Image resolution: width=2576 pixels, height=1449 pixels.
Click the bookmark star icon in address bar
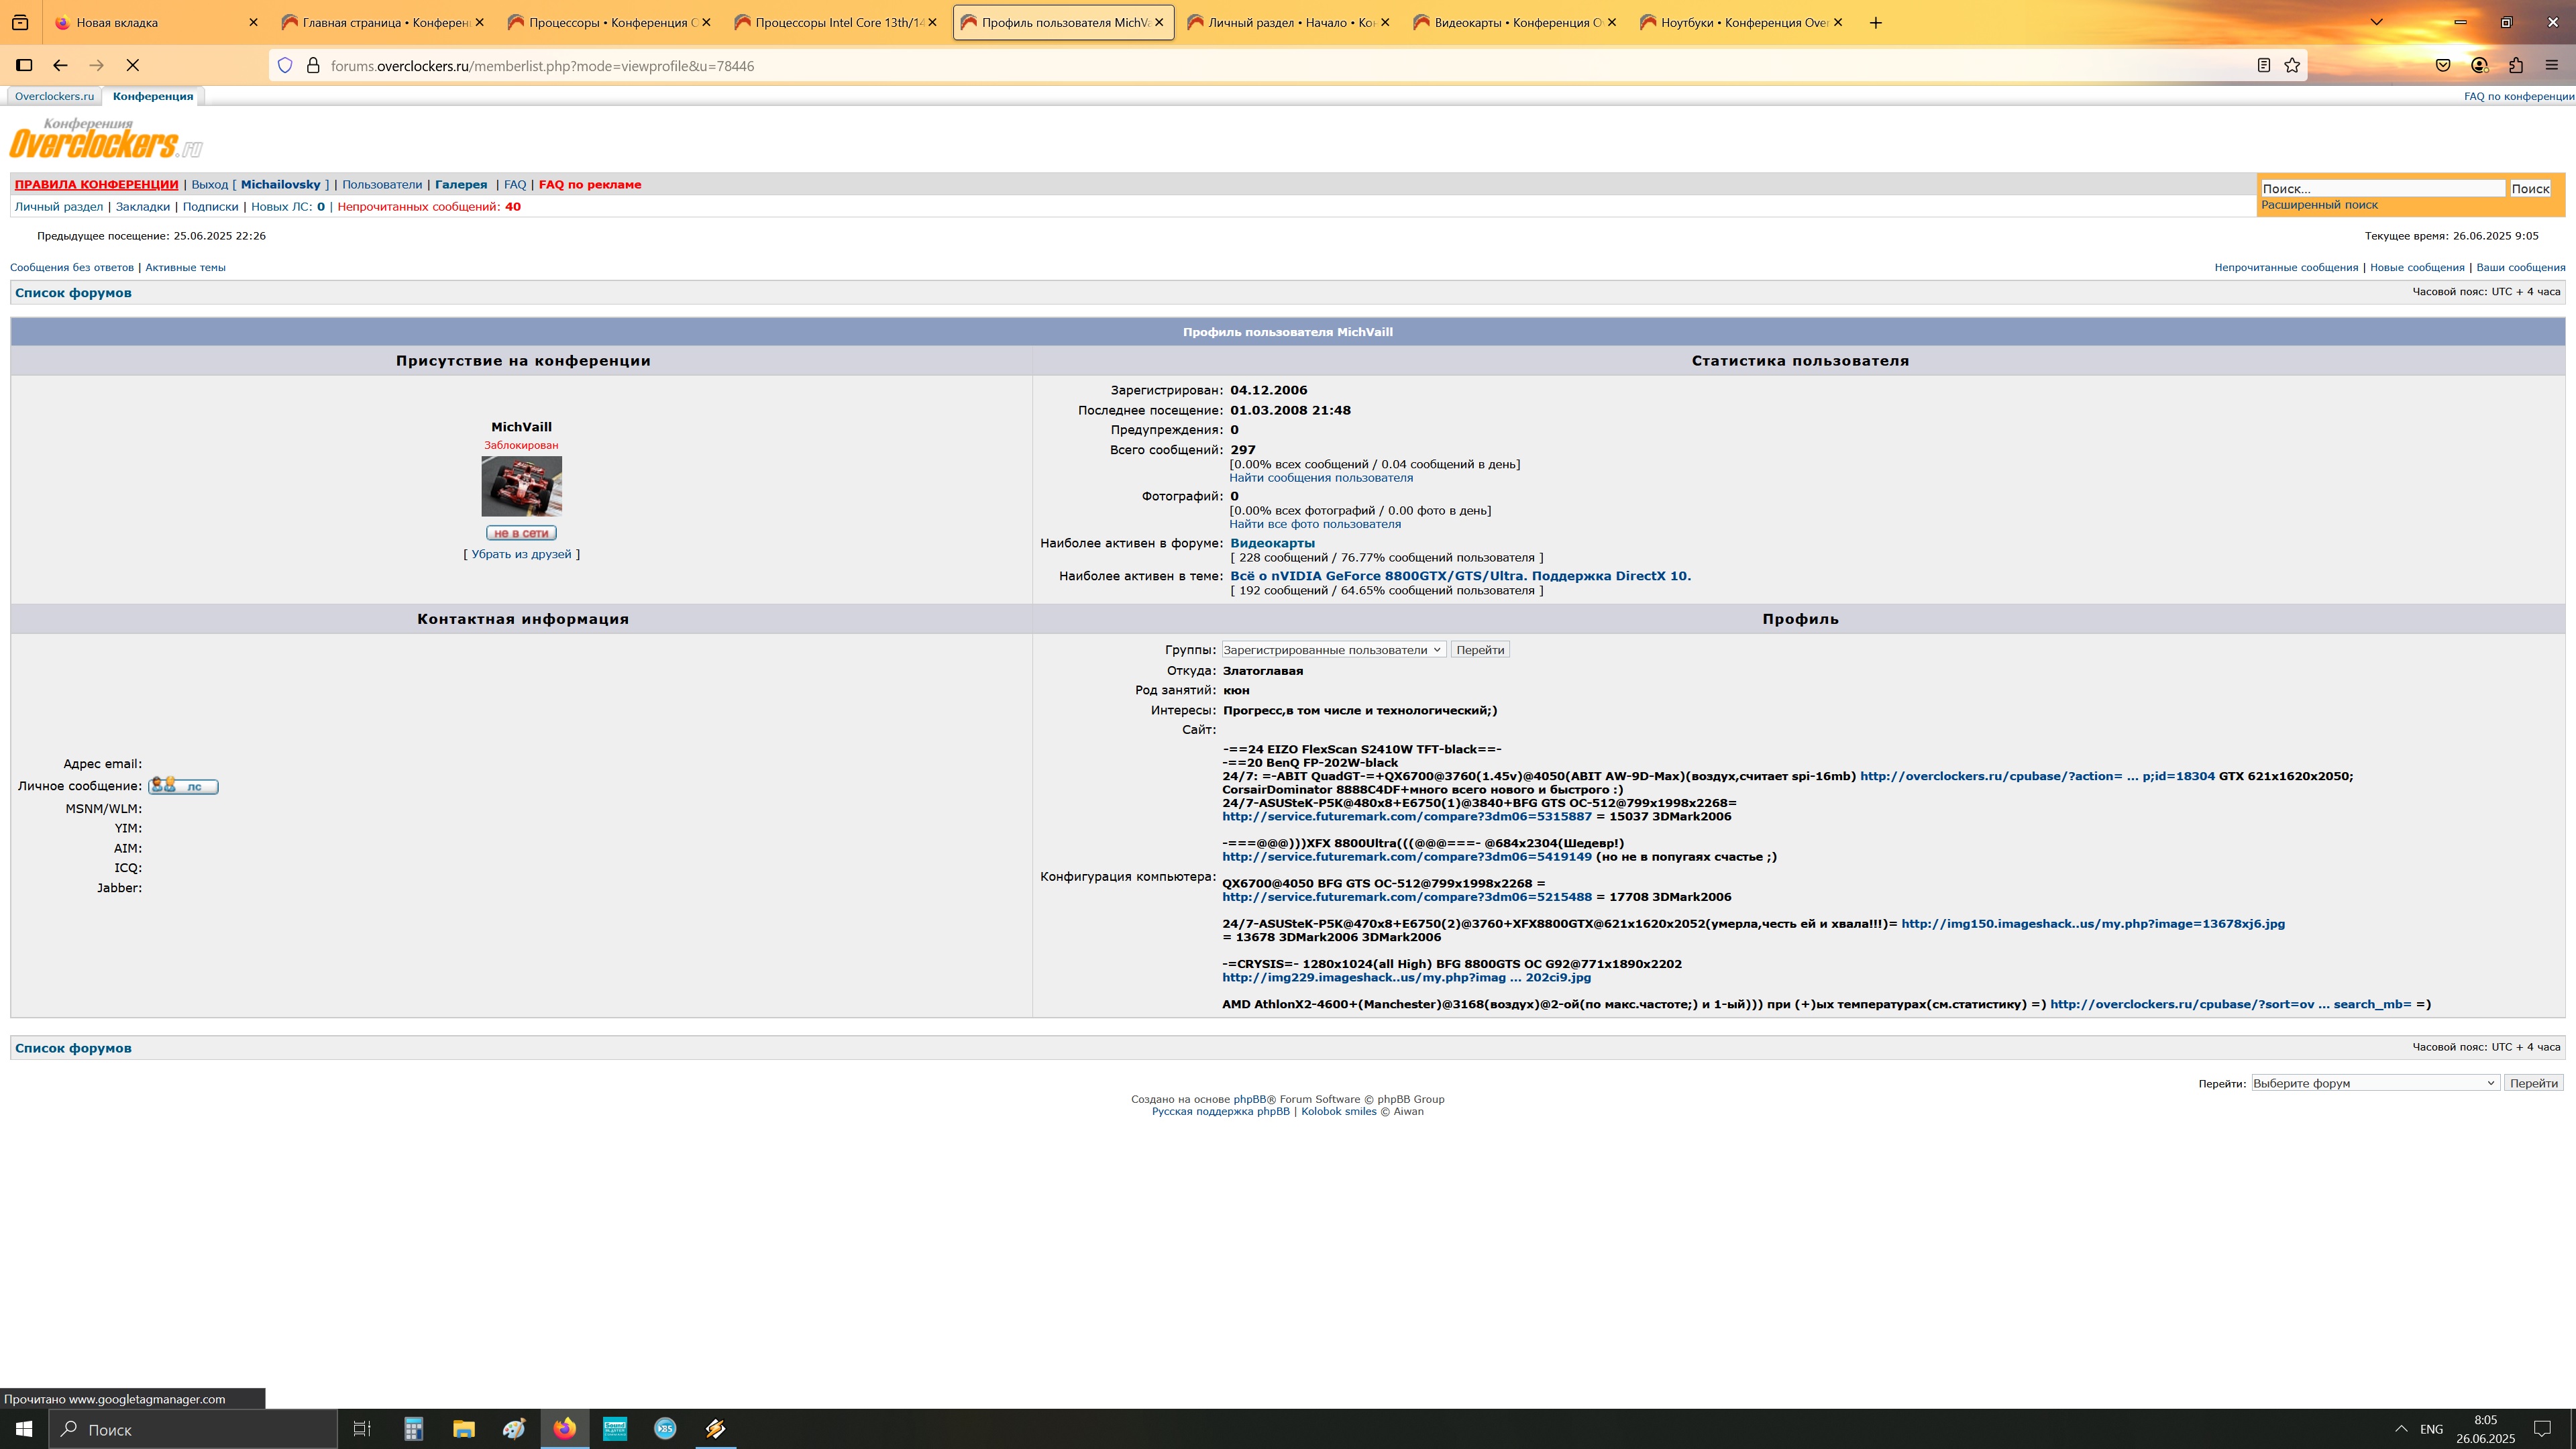[2292, 65]
